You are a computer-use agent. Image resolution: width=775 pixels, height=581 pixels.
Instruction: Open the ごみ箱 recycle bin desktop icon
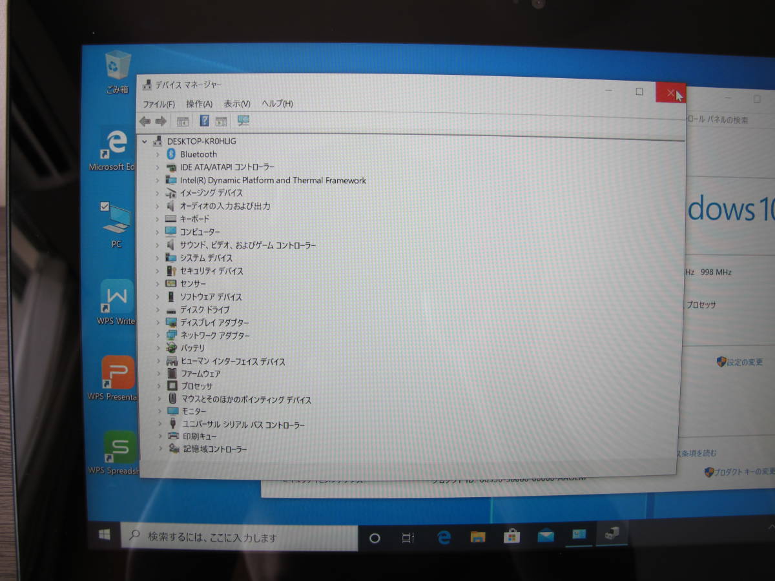point(118,72)
